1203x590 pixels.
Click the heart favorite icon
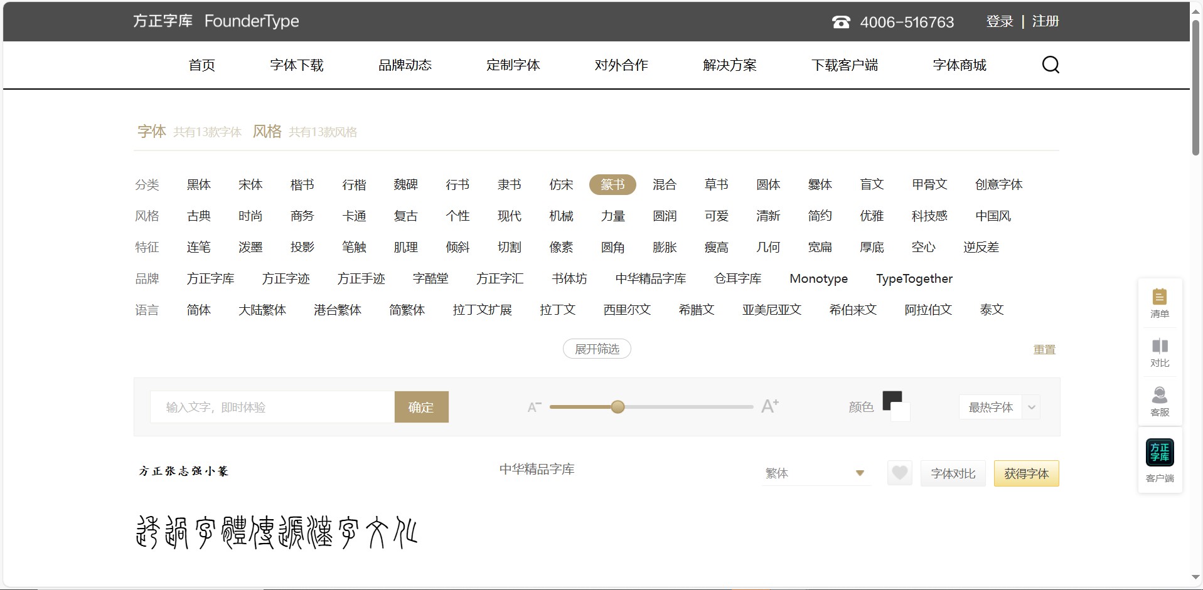click(899, 473)
